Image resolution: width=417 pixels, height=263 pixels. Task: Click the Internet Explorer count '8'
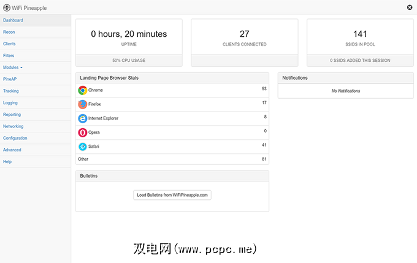pyautogui.click(x=265, y=116)
